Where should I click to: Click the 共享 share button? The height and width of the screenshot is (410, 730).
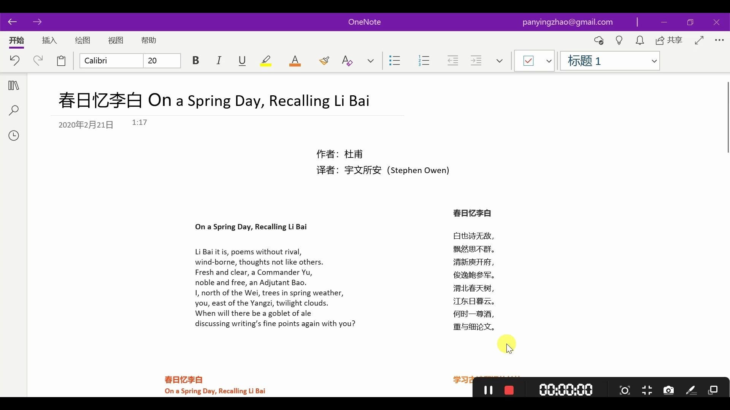pos(669,40)
